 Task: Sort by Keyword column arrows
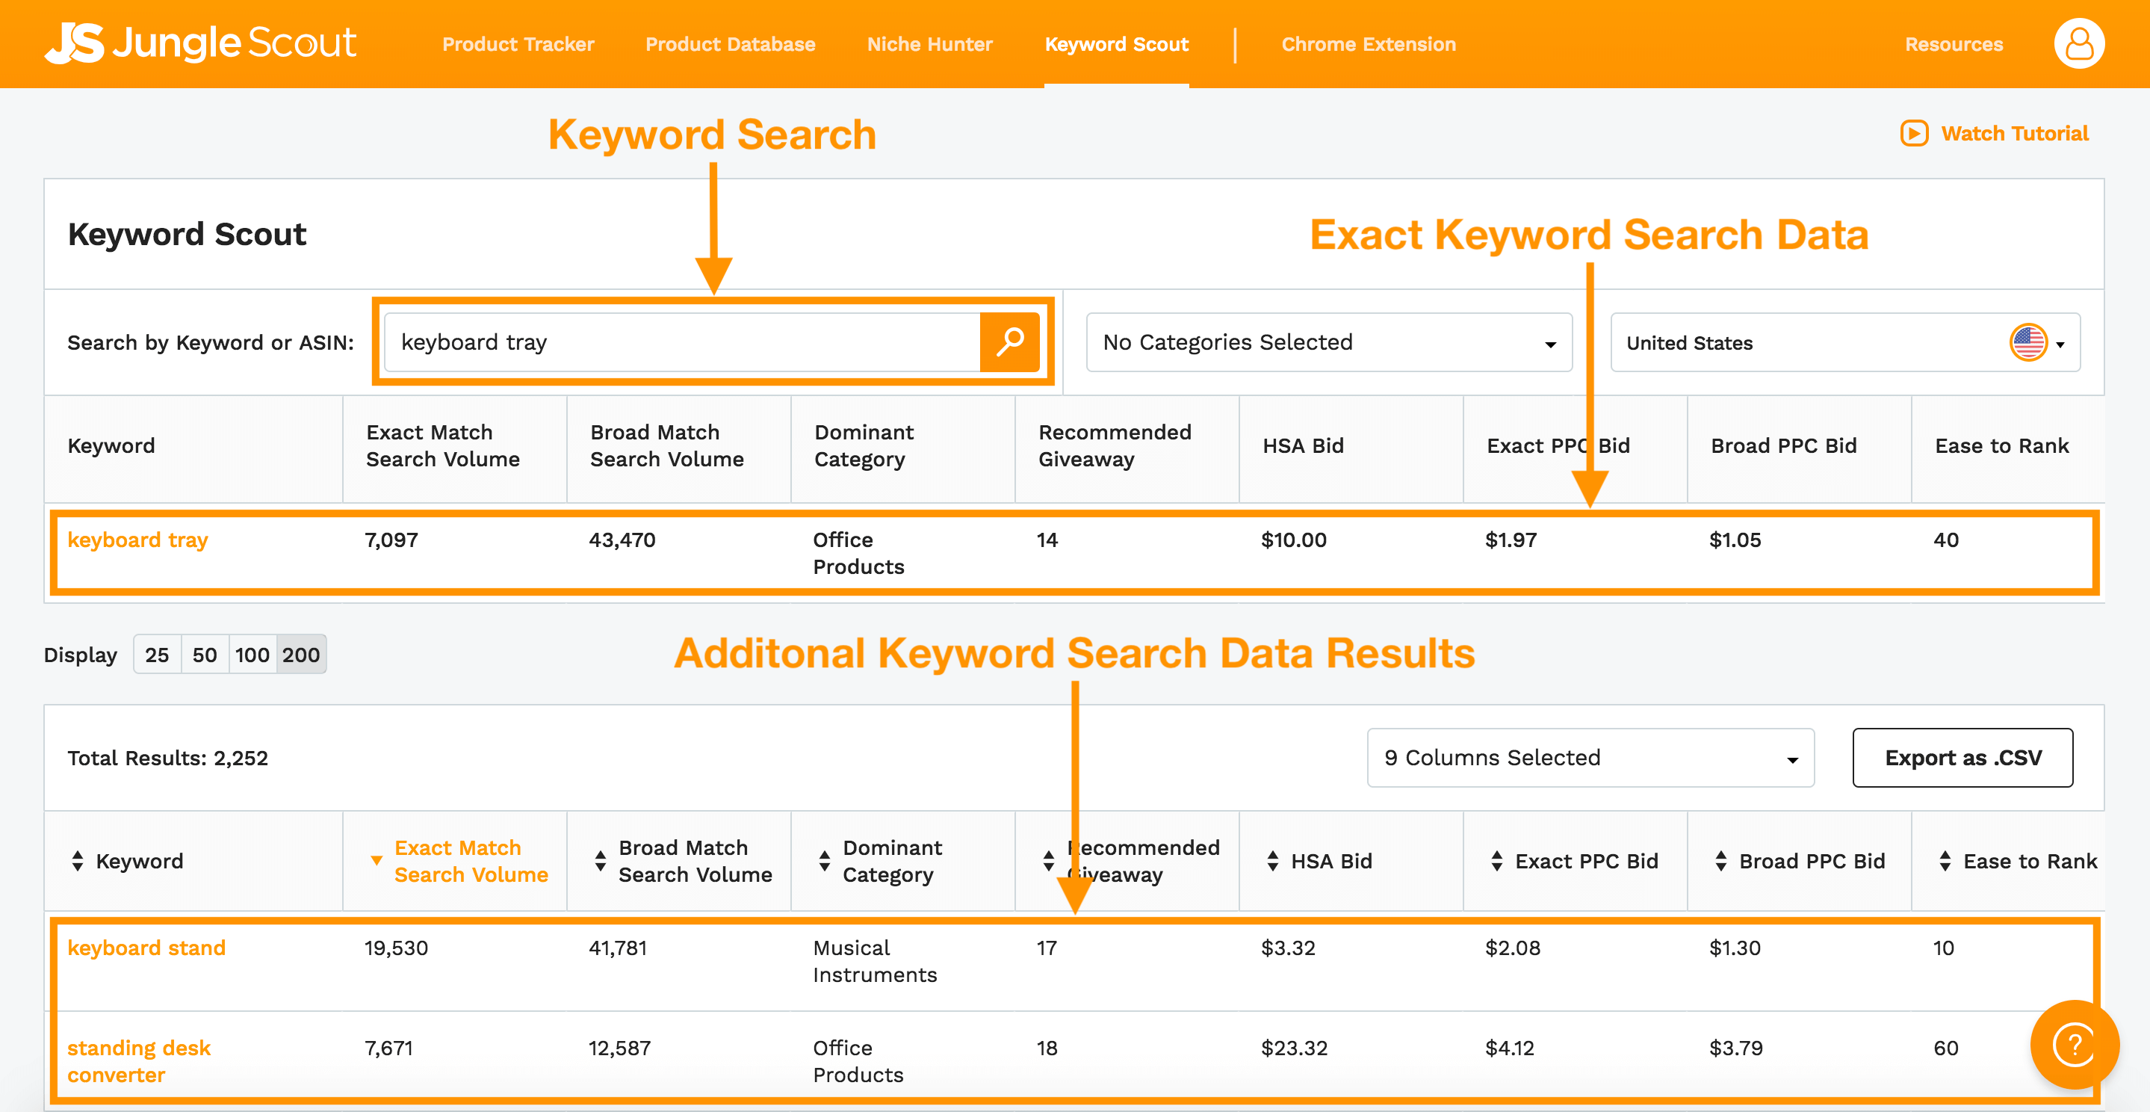click(78, 861)
